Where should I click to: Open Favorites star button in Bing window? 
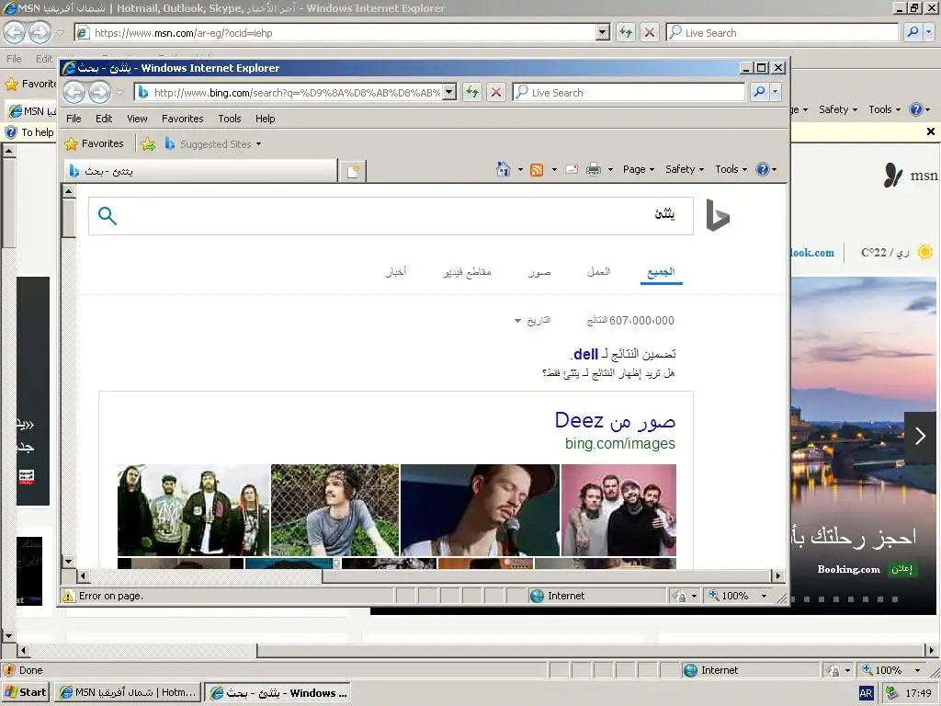pos(95,144)
